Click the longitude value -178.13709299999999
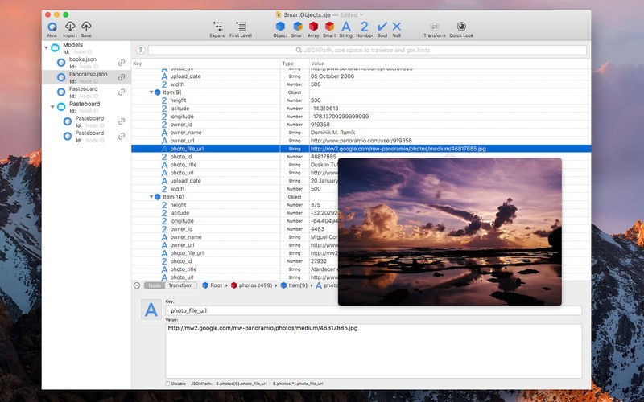Screen dimensions: 644x402 pos(340,117)
